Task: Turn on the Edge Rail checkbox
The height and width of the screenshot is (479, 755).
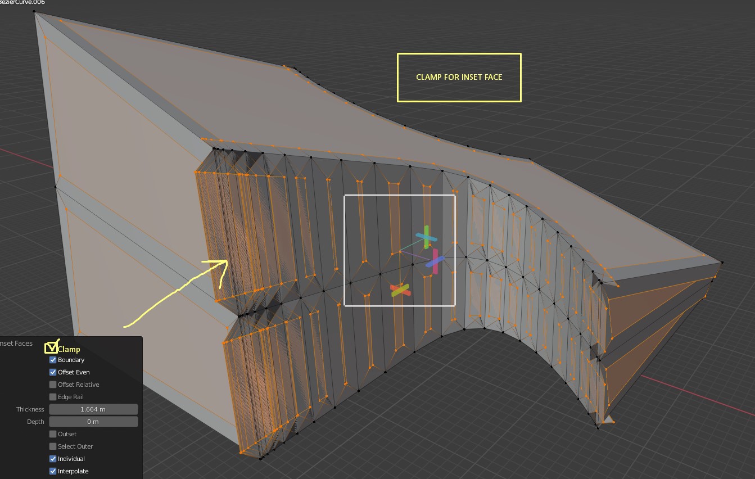Action: click(x=53, y=397)
